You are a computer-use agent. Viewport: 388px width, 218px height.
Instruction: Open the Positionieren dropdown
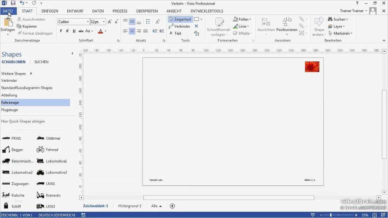pos(286,26)
